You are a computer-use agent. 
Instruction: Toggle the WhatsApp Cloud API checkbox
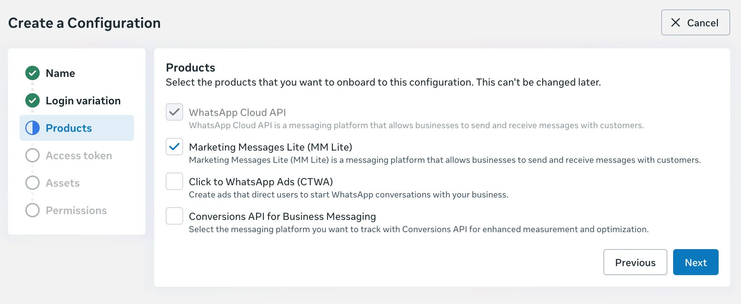pyautogui.click(x=174, y=112)
